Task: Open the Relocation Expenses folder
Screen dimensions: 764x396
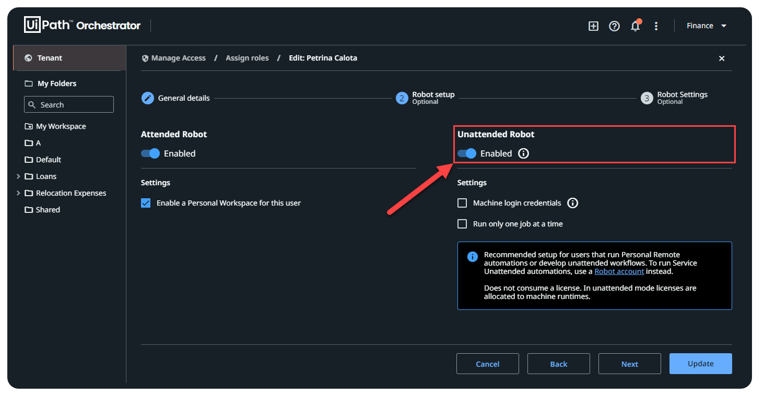Action: click(66, 193)
